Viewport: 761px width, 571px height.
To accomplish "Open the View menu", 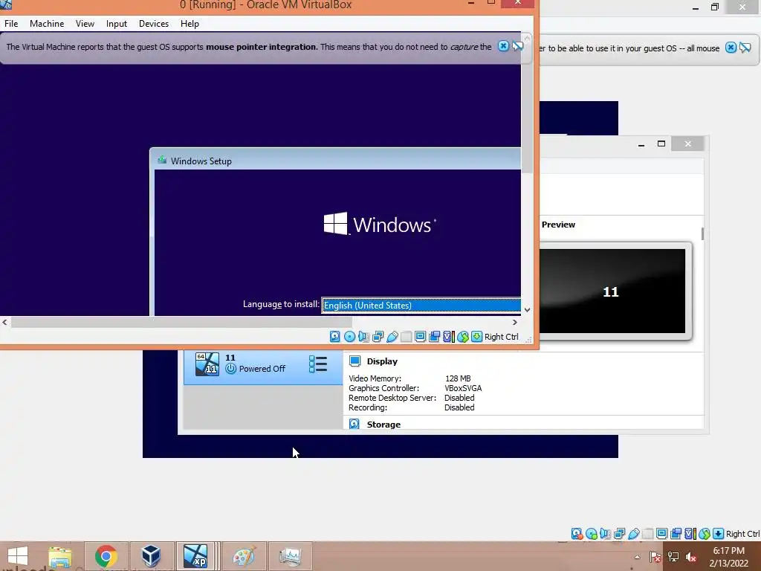I will pos(85,23).
